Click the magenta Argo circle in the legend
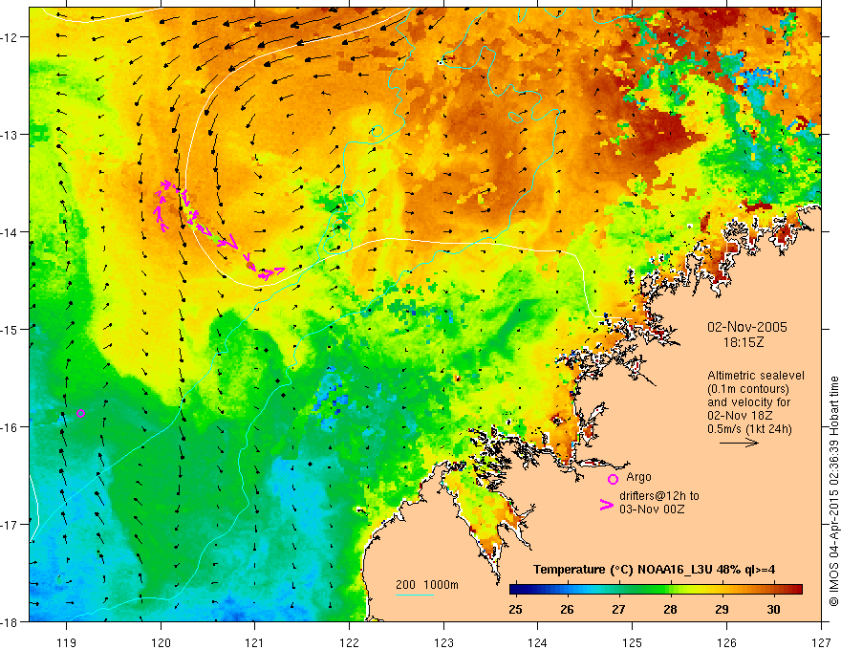841x650 pixels. pyautogui.click(x=613, y=479)
